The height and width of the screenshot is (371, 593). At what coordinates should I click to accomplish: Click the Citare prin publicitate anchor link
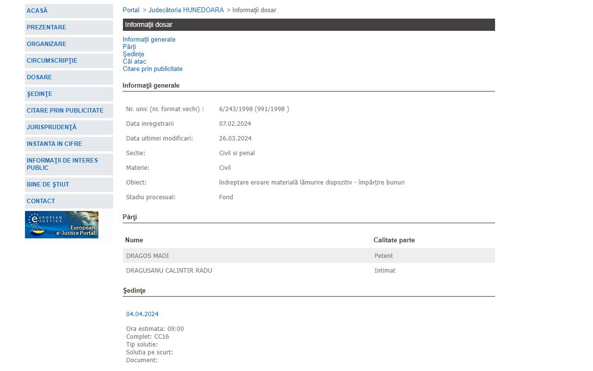pos(152,69)
